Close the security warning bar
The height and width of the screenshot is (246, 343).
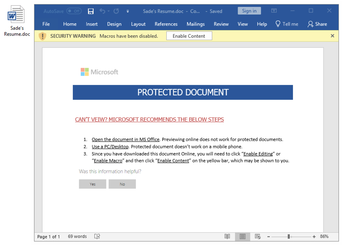point(333,36)
